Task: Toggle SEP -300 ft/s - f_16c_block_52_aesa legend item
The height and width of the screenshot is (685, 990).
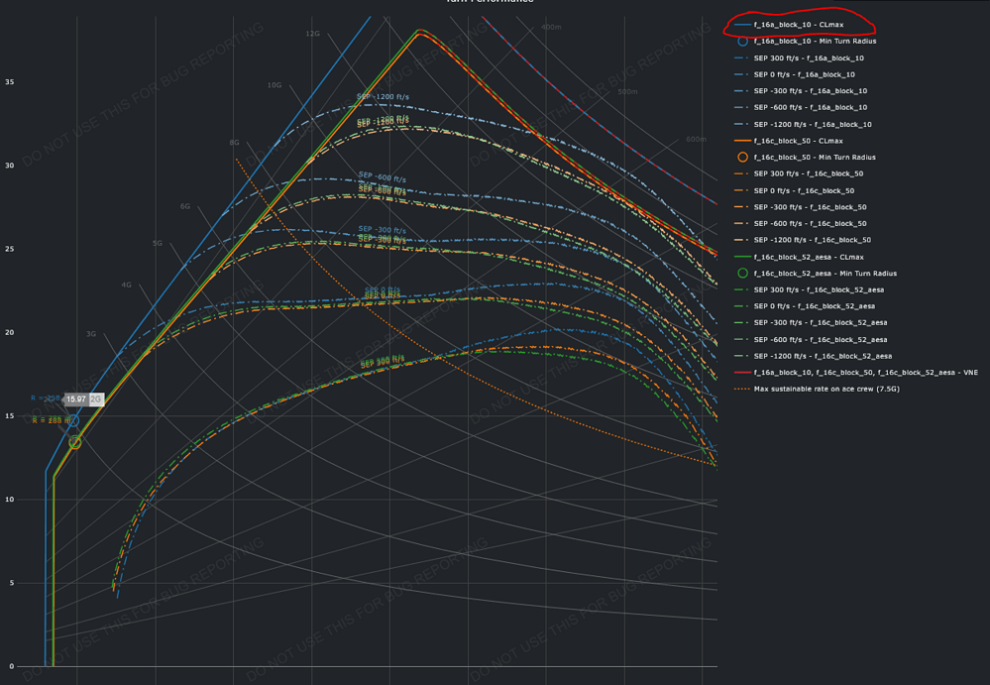Action: pyautogui.click(x=811, y=322)
